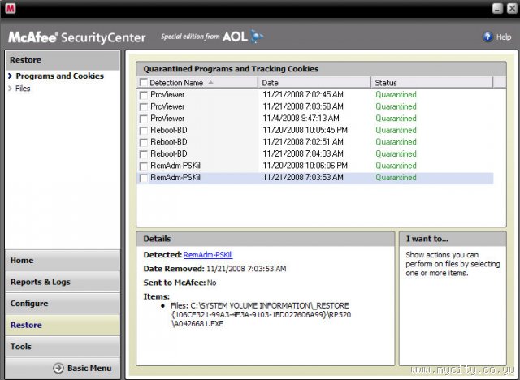Open the Configure menu
The width and height of the screenshot is (520, 380).
[63, 304]
